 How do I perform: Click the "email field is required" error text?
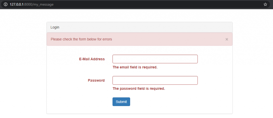click(135, 67)
